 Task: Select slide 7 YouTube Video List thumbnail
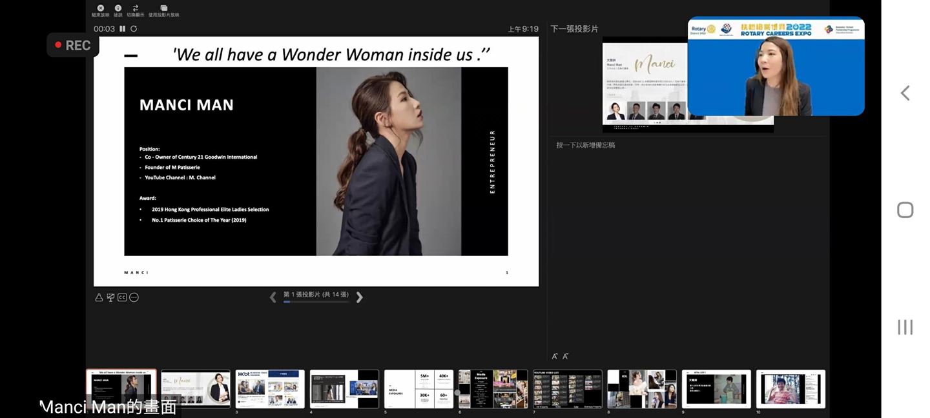(568, 389)
